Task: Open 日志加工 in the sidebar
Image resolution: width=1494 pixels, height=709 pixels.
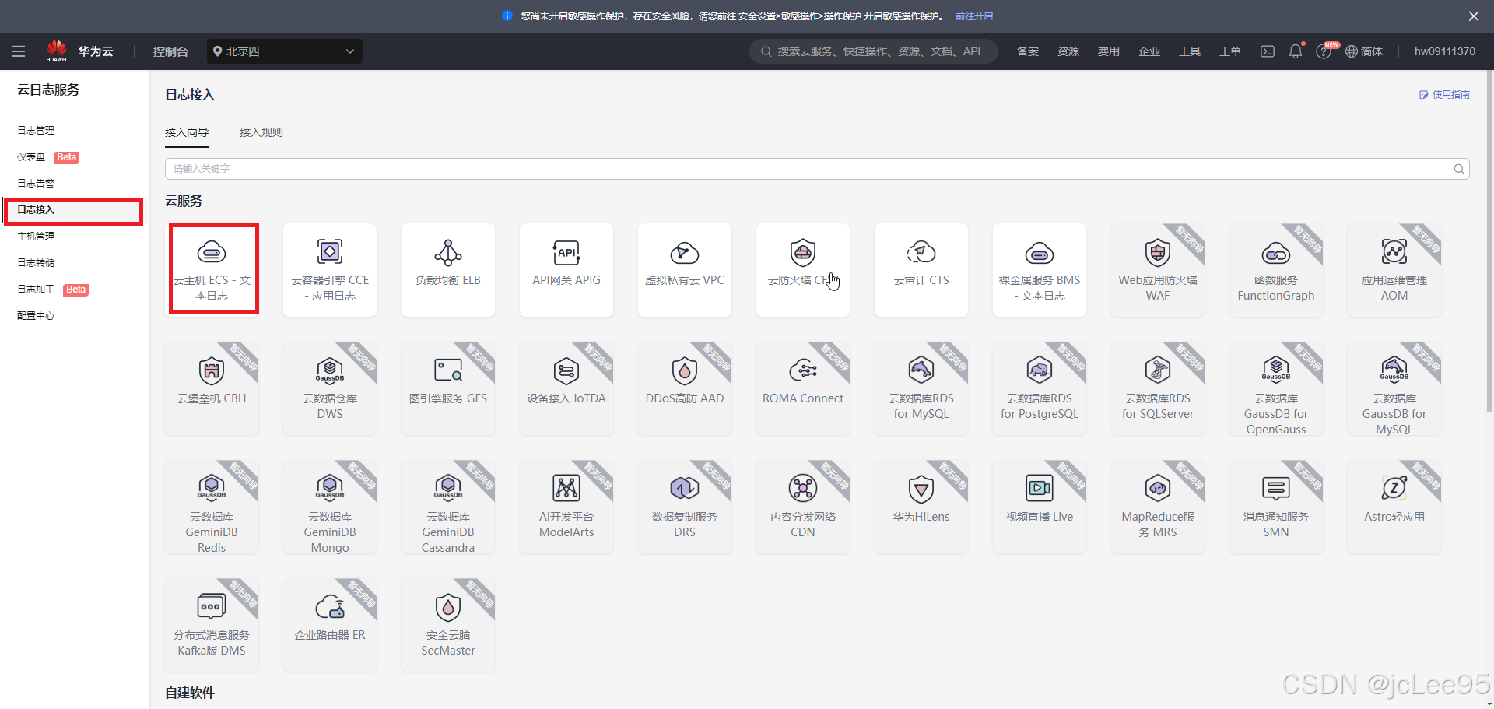Action: 36,290
